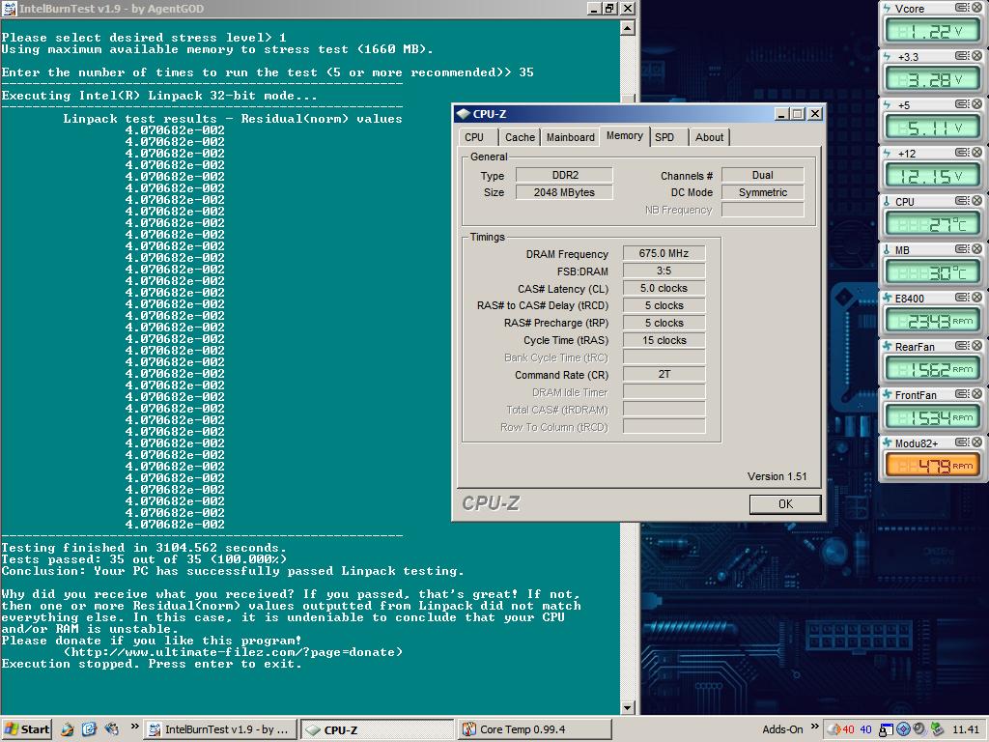Close the RearFan gadget
This screenshot has width=989, height=742.
coord(976,346)
